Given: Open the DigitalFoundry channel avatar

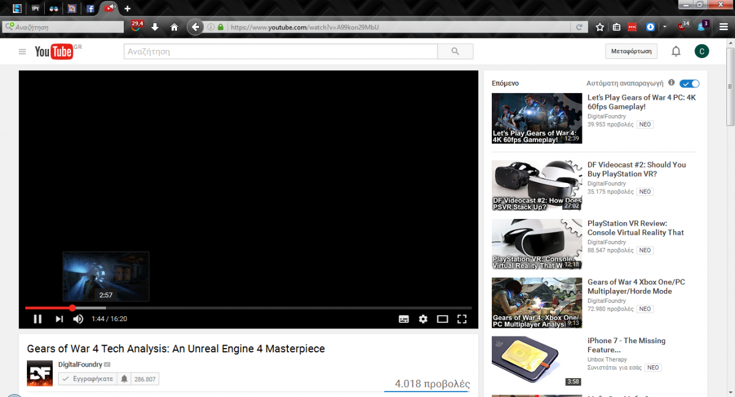Looking at the screenshot, I should coord(40,373).
